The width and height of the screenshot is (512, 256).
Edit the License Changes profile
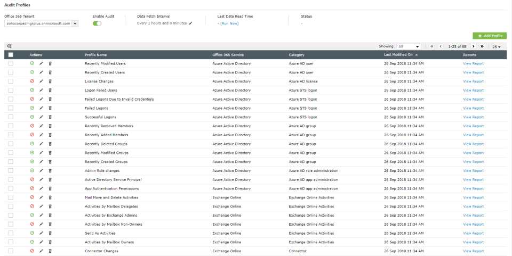click(41, 81)
